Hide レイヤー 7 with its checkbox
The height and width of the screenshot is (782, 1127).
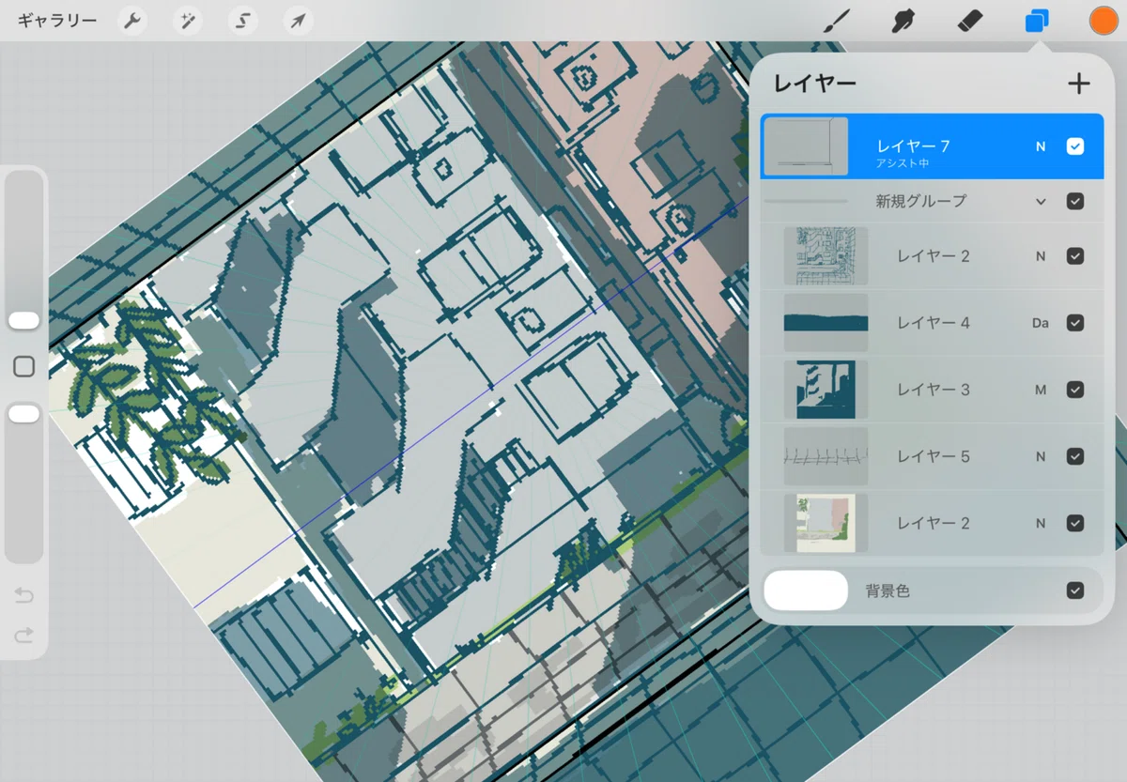pos(1075,146)
